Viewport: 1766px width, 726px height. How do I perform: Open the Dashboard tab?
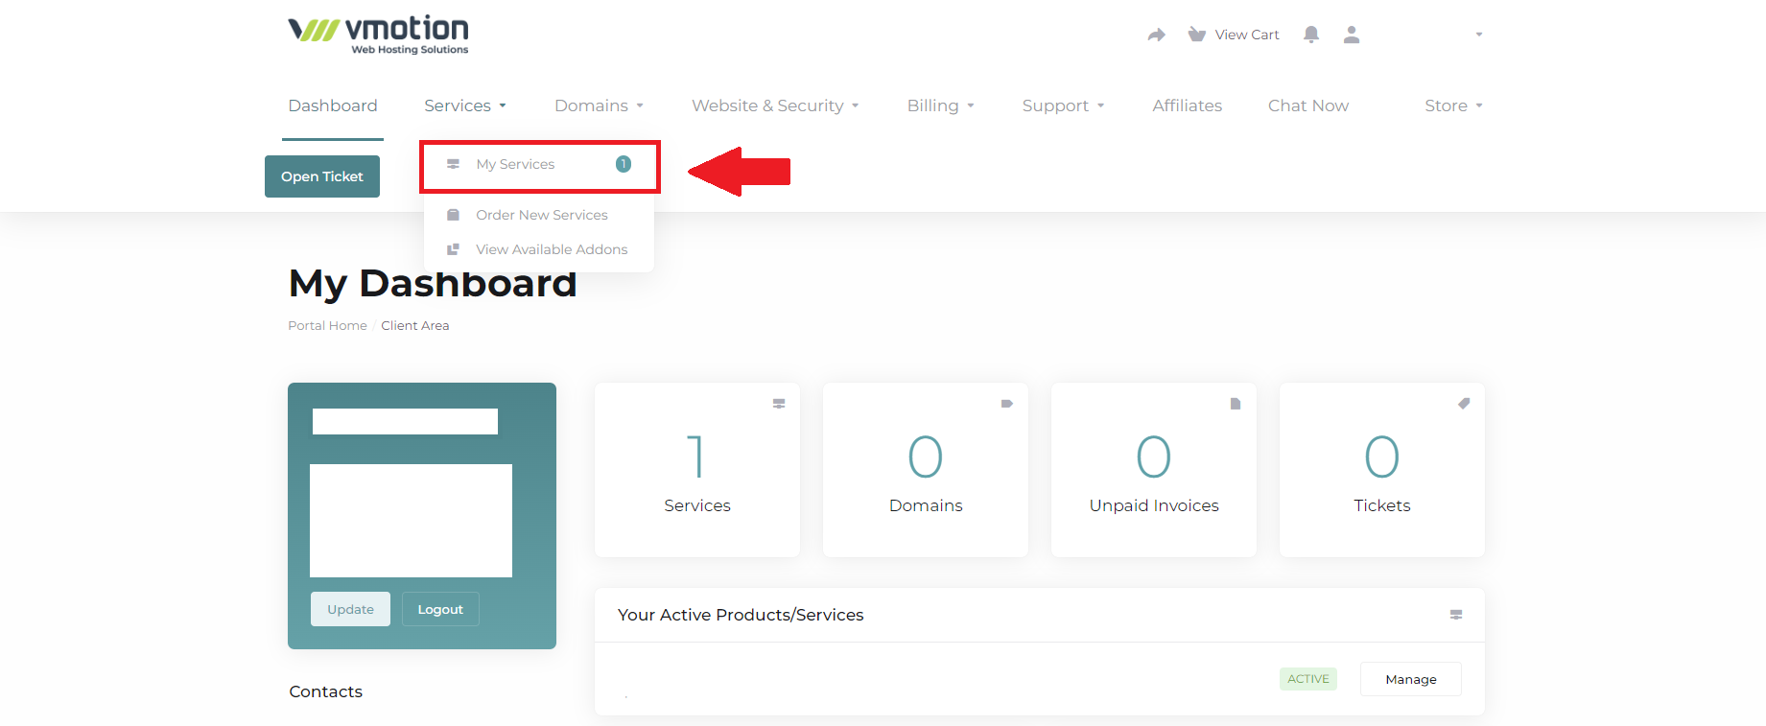(x=333, y=105)
